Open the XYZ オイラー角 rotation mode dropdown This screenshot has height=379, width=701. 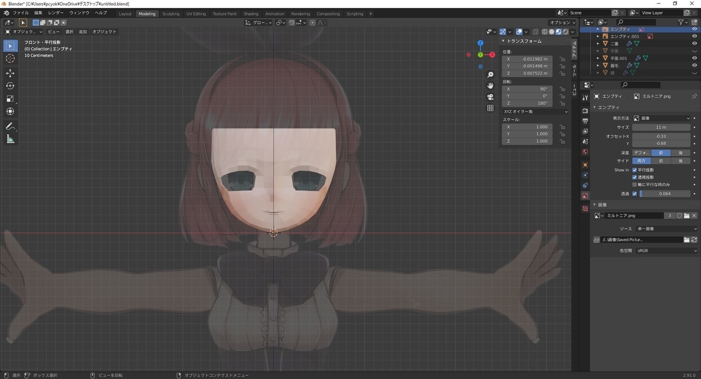pos(536,111)
